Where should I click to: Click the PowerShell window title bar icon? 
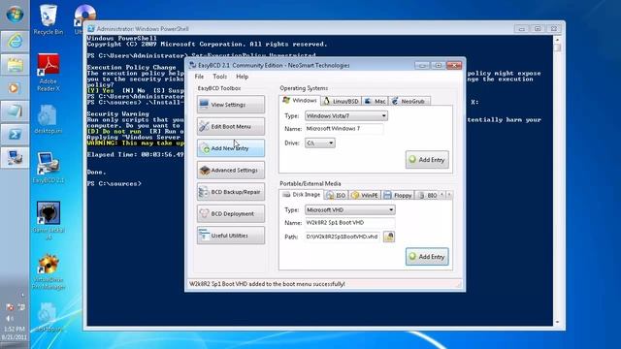click(91, 29)
